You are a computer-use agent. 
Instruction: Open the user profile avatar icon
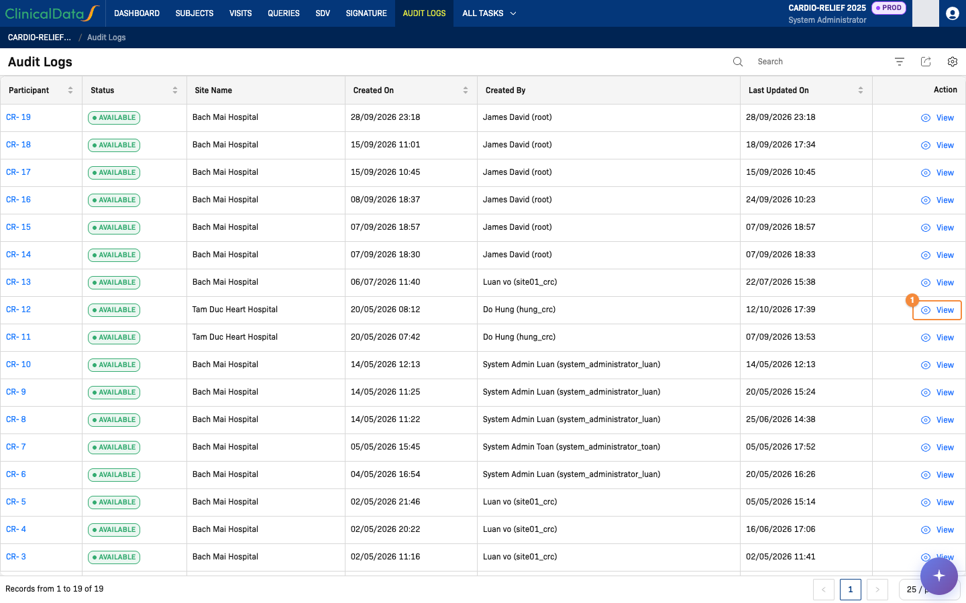953,13
